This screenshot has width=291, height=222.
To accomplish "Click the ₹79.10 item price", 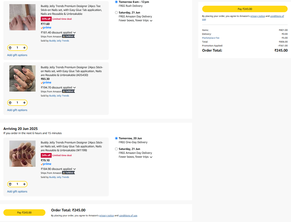I will click(45, 161).
